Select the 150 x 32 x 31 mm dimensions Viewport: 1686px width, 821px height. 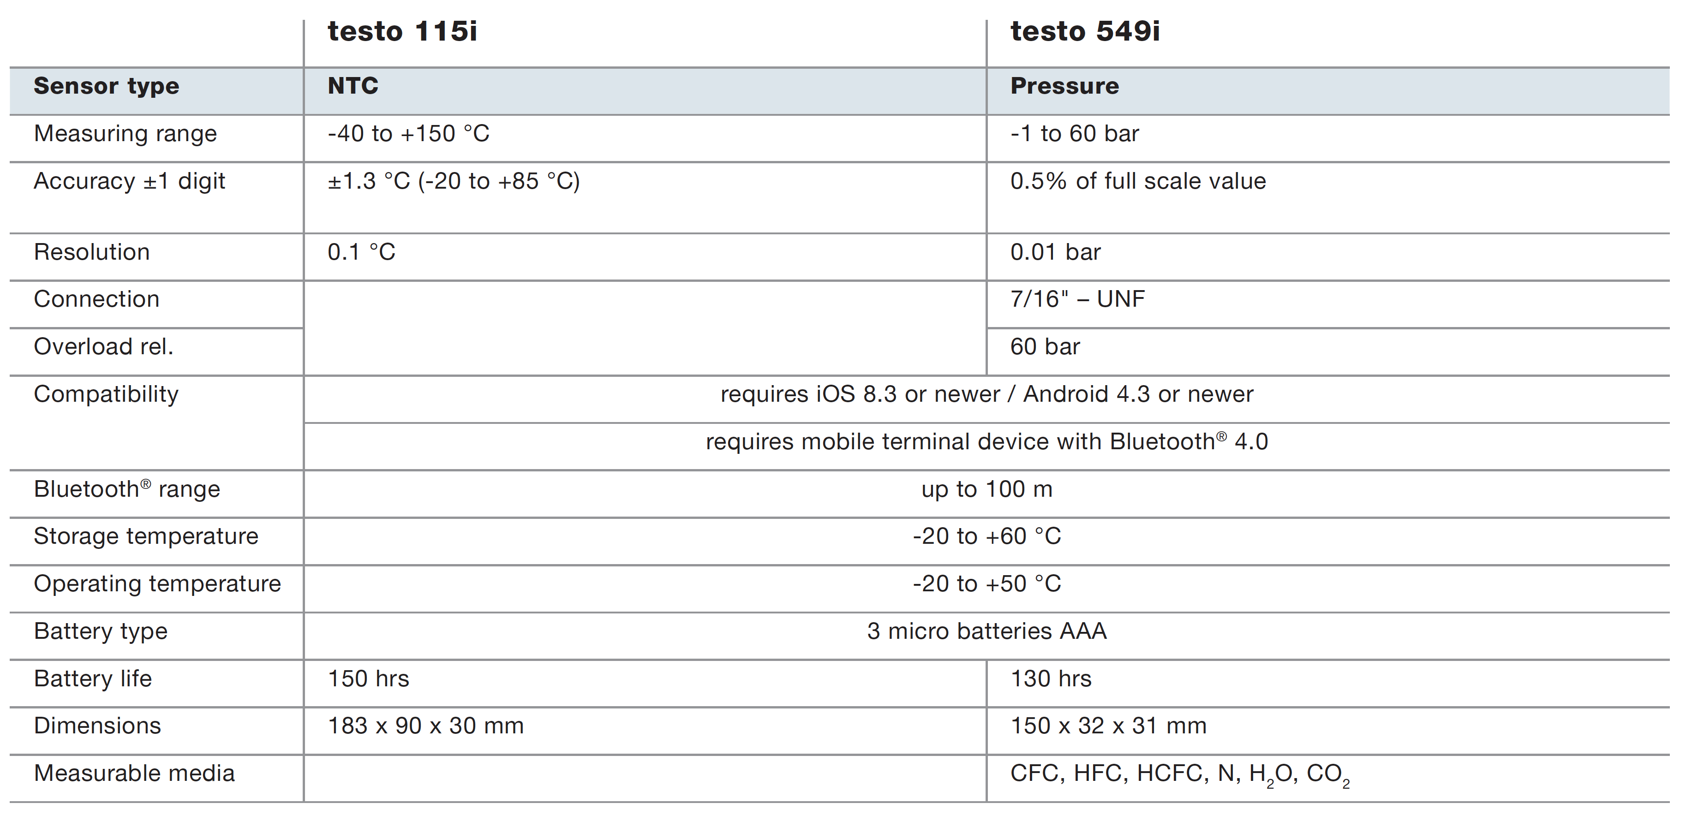tap(1108, 726)
